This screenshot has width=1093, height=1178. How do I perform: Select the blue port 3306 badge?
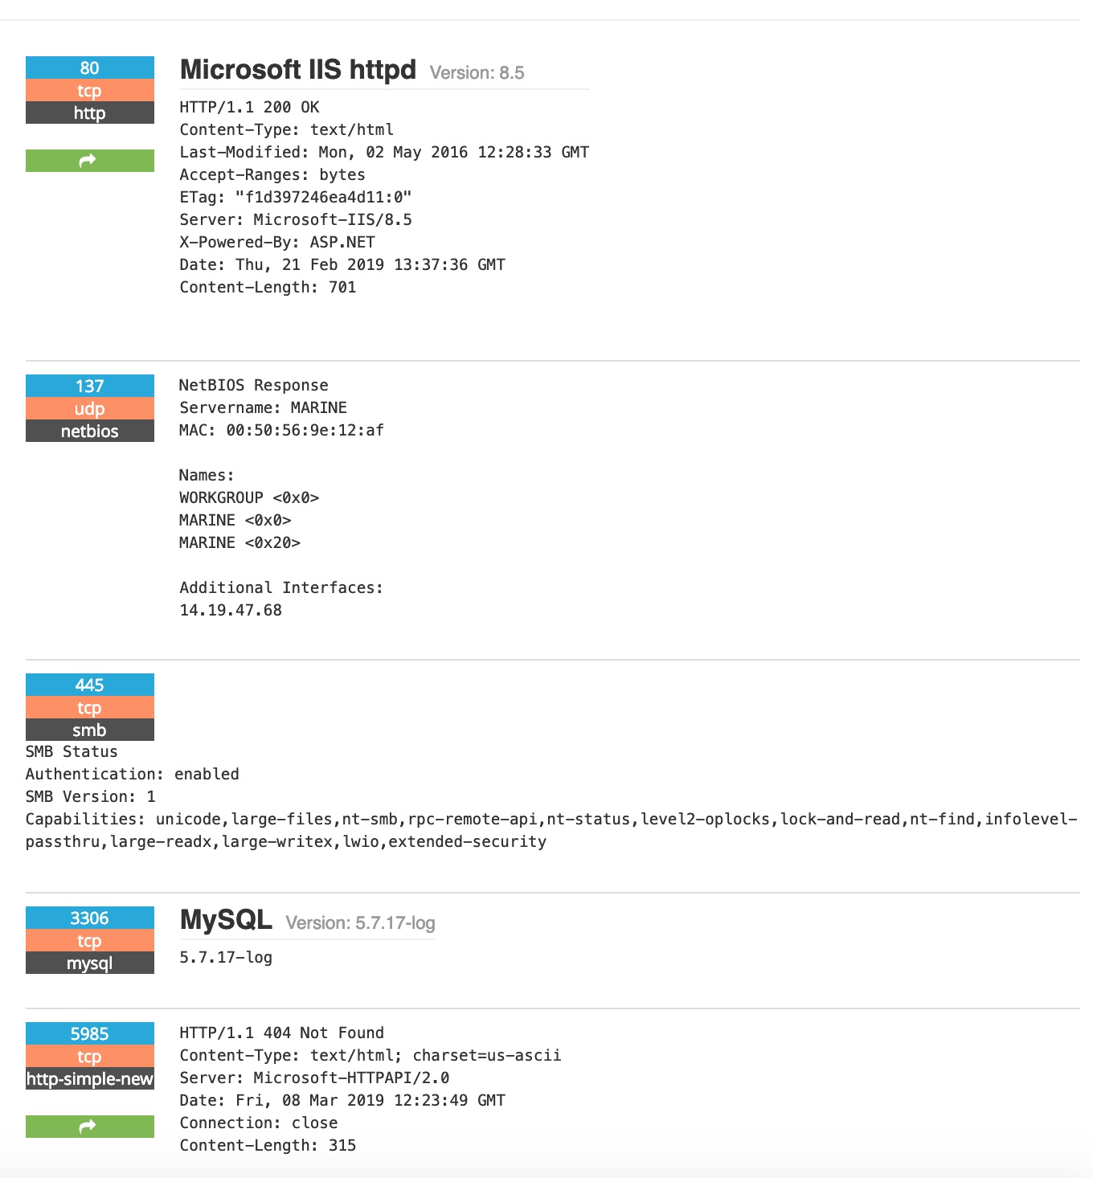click(x=89, y=918)
